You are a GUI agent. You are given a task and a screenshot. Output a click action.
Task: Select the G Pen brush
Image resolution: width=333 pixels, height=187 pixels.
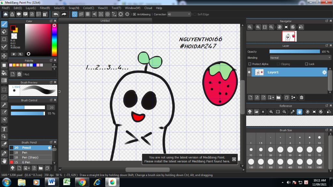(x=30, y=162)
